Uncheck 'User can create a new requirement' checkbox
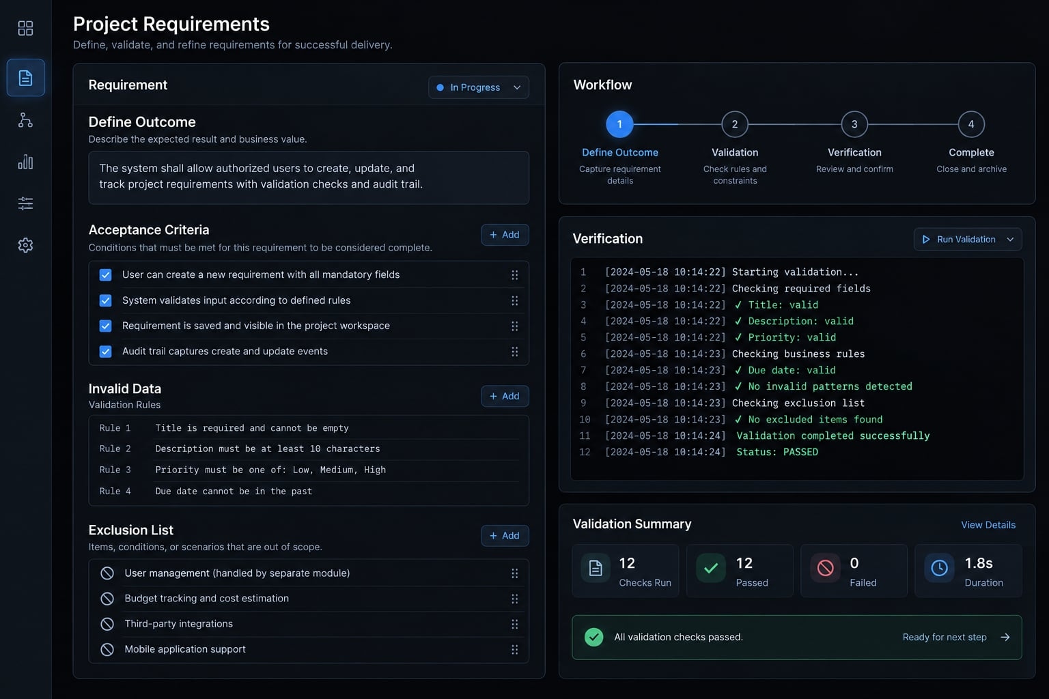 (105, 275)
